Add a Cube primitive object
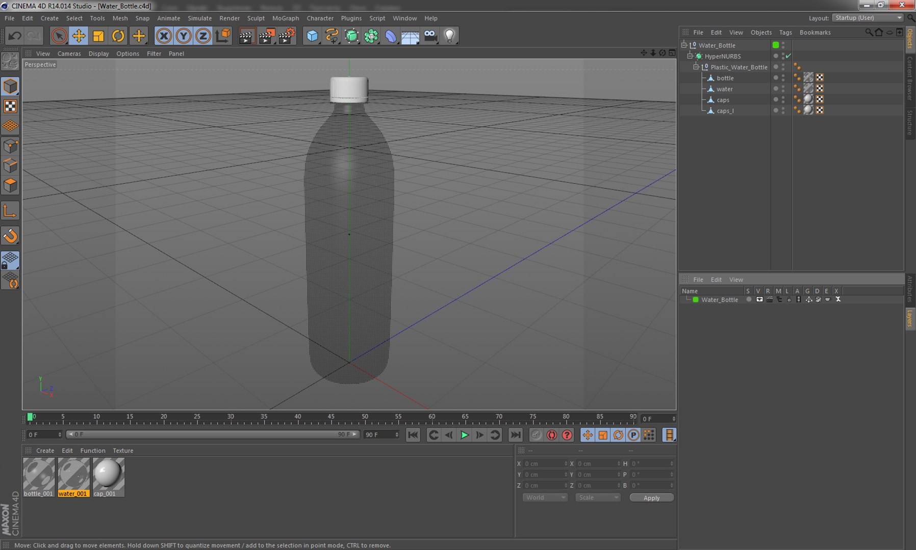The height and width of the screenshot is (550, 916). click(x=312, y=36)
